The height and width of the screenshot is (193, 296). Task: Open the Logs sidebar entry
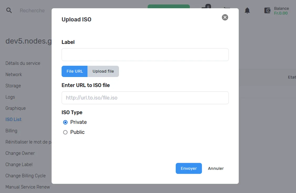click(x=10, y=97)
